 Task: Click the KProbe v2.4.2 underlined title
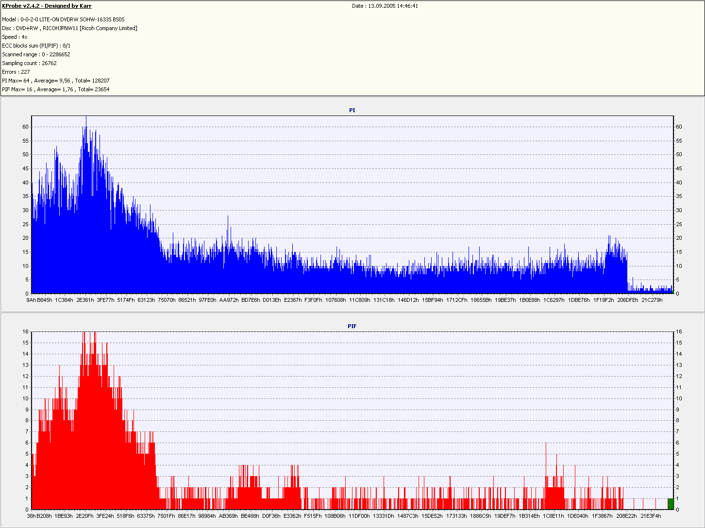pyautogui.click(x=47, y=6)
